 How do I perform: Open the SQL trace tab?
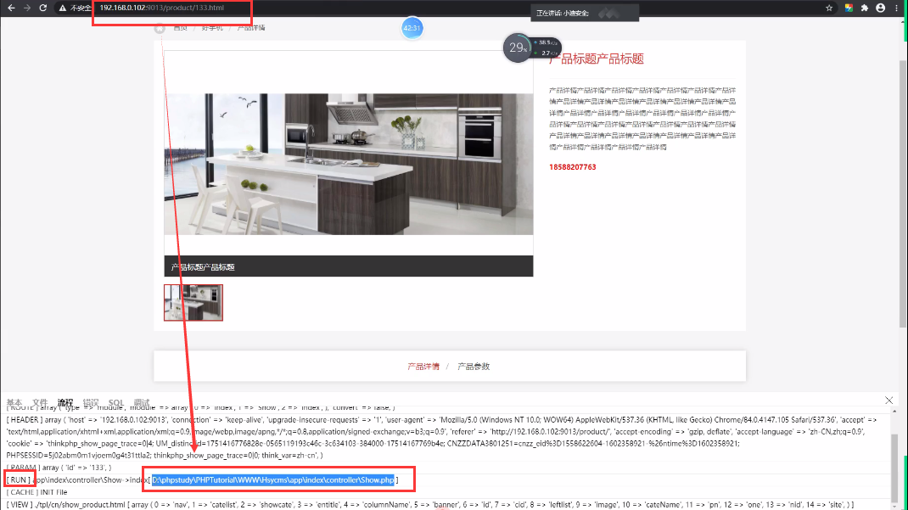point(116,403)
